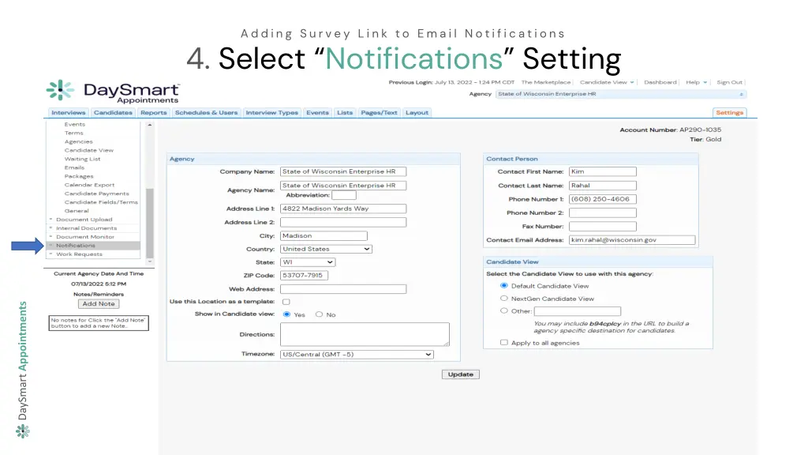808x455 pixels.
Task: Select No for Show in Candidate view
Action: point(319,314)
